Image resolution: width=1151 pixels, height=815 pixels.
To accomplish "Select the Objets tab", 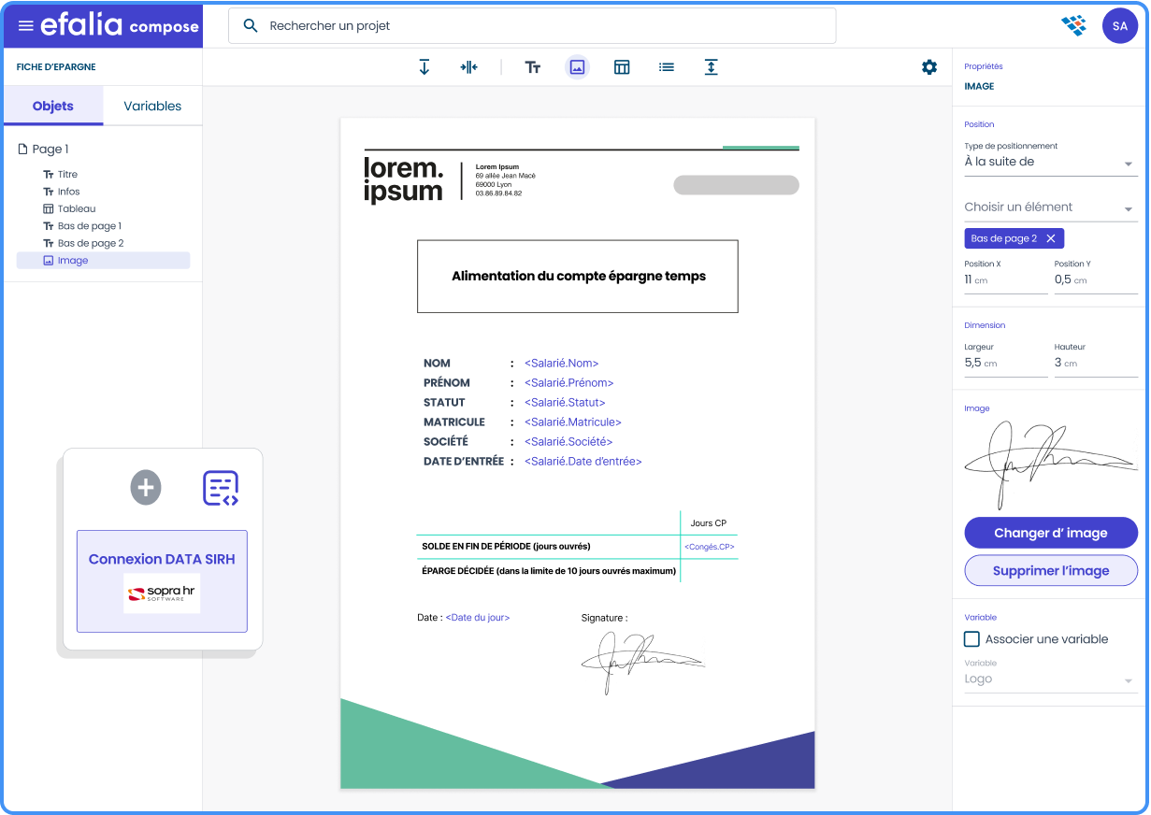I will point(53,107).
